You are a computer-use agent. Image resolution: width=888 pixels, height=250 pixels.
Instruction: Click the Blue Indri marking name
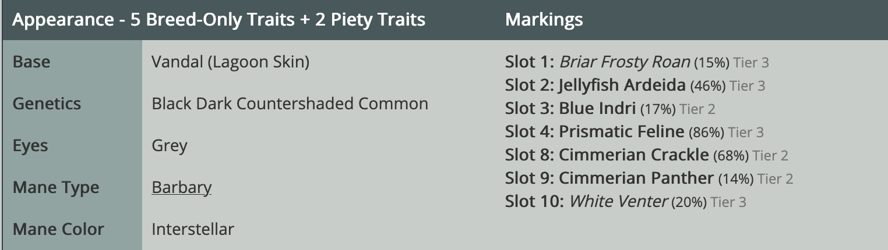point(597,109)
